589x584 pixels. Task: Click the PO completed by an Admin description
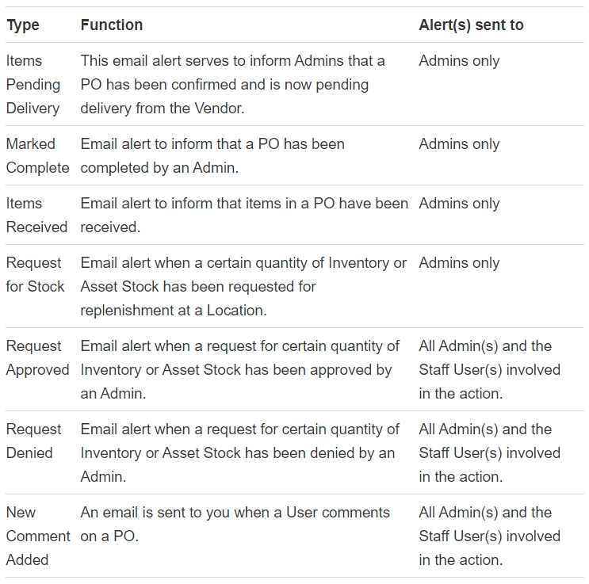pos(212,155)
